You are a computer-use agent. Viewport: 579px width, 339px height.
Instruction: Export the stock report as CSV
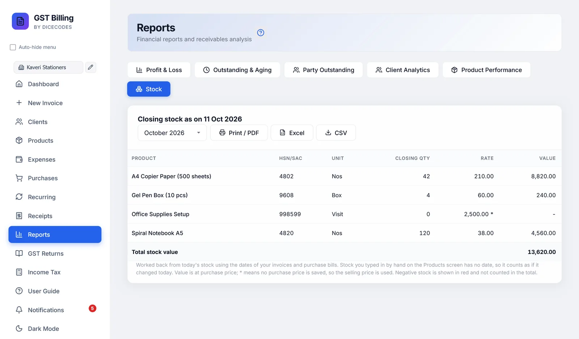(x=336, y=133)
